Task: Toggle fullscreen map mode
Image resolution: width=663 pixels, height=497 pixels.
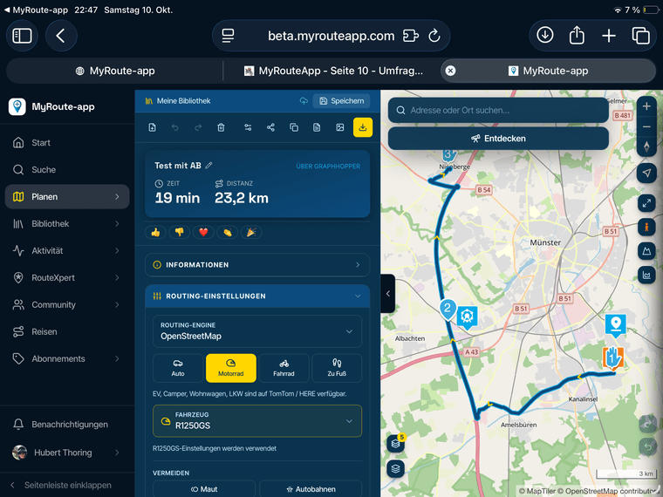Action: [646, 204]
